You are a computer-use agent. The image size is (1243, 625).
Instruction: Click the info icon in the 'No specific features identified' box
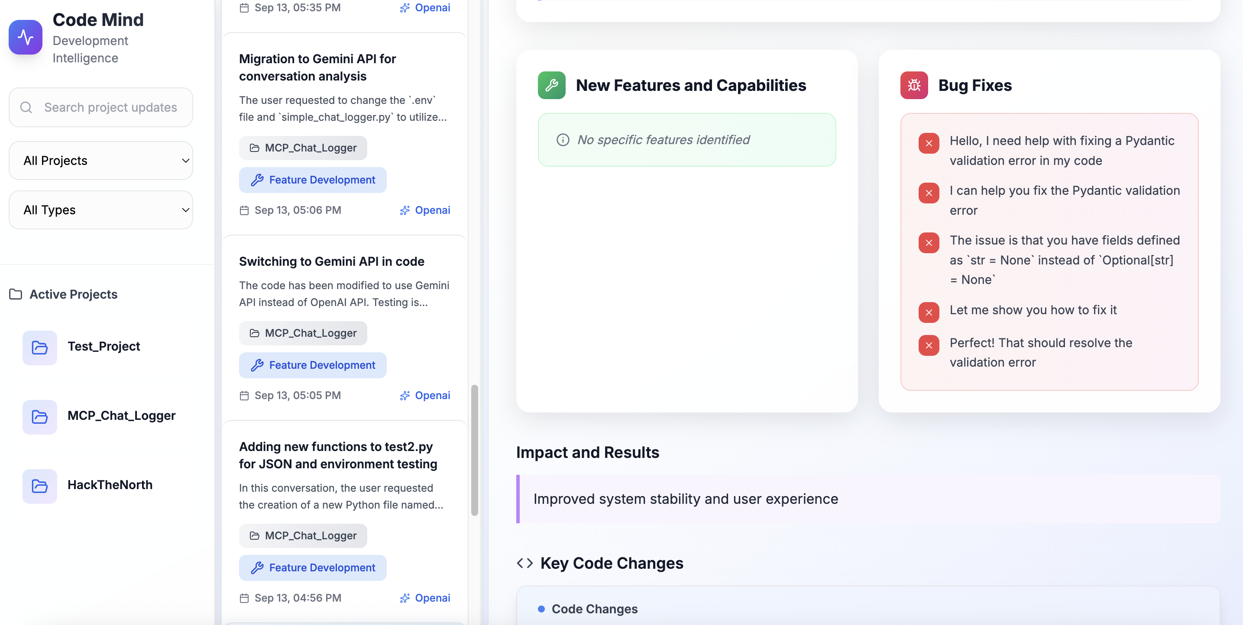click(563, 140)
